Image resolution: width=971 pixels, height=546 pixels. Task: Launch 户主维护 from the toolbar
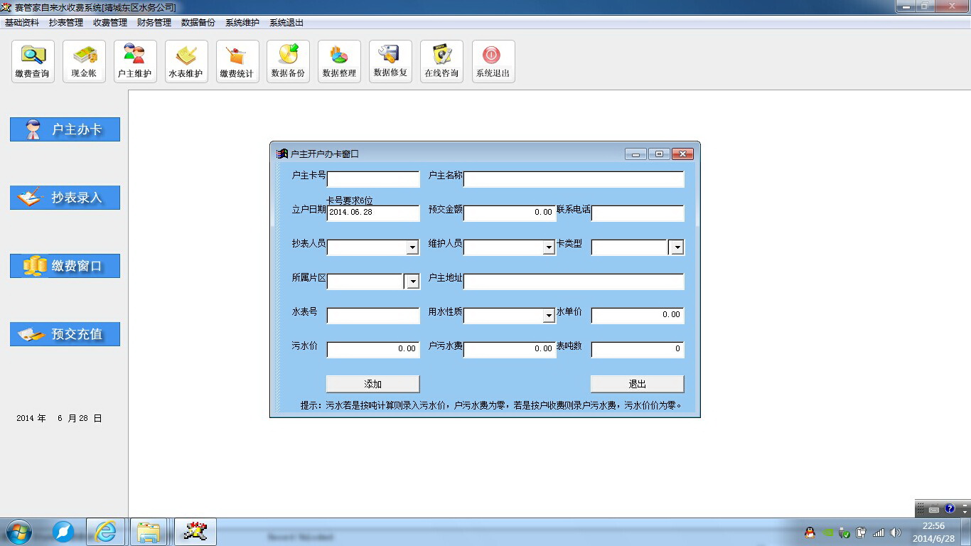pyautogui.click(x=135, y=61)
